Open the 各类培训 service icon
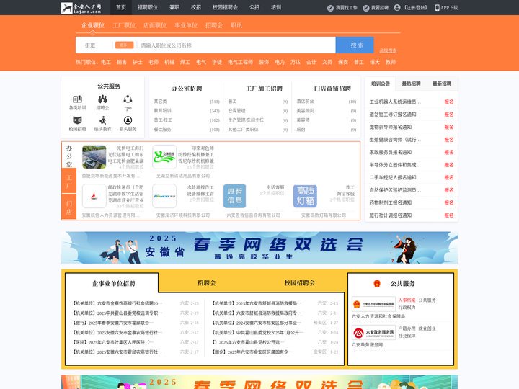 [77, 99]
